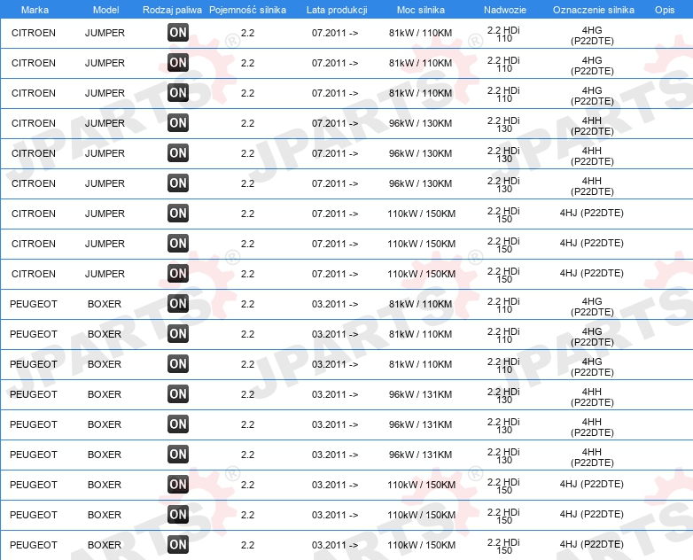Click 81kW / 110KM in first Peugeot row
The width and height of the screenshot is (693, 560).
[x=420, y=304]
